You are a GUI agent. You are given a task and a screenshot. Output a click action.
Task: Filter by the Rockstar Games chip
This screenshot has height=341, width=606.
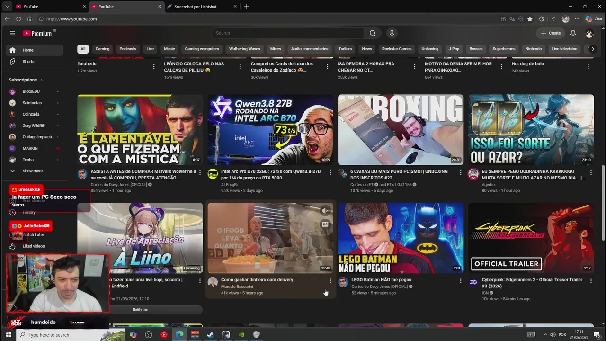click(x=397, y=49)
